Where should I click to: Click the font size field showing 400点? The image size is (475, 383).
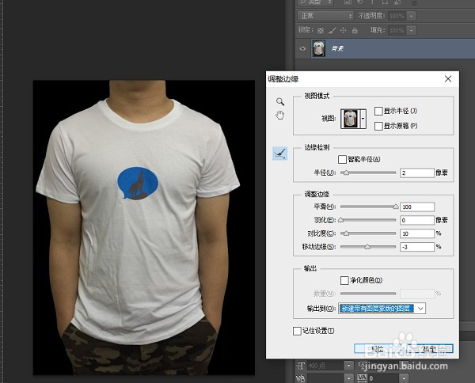[x=325, y=366]
